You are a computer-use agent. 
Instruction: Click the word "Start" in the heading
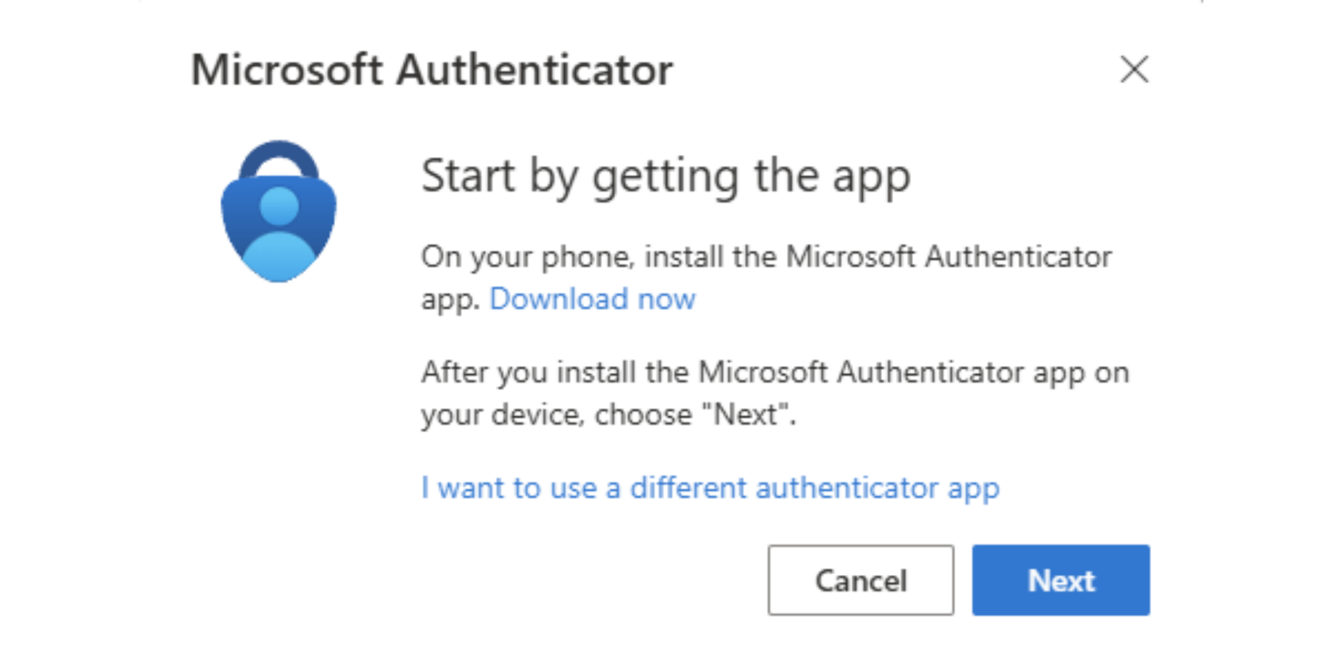click(x=468, y=176)
